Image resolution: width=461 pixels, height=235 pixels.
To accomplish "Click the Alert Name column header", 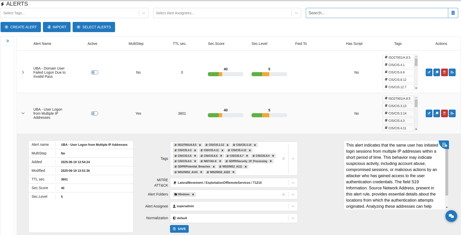I will click(x=42, y=44).
